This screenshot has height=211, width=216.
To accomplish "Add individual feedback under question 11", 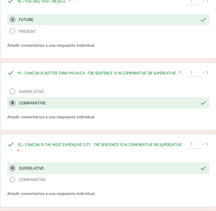I will 51,117.
